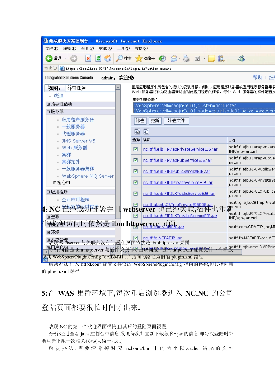
Task: Expand the 指导性活动 section
Action: click(x=48, y=104)
